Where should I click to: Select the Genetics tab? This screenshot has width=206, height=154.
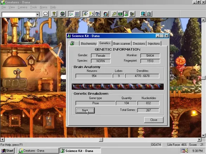click(x=105, y=43)
